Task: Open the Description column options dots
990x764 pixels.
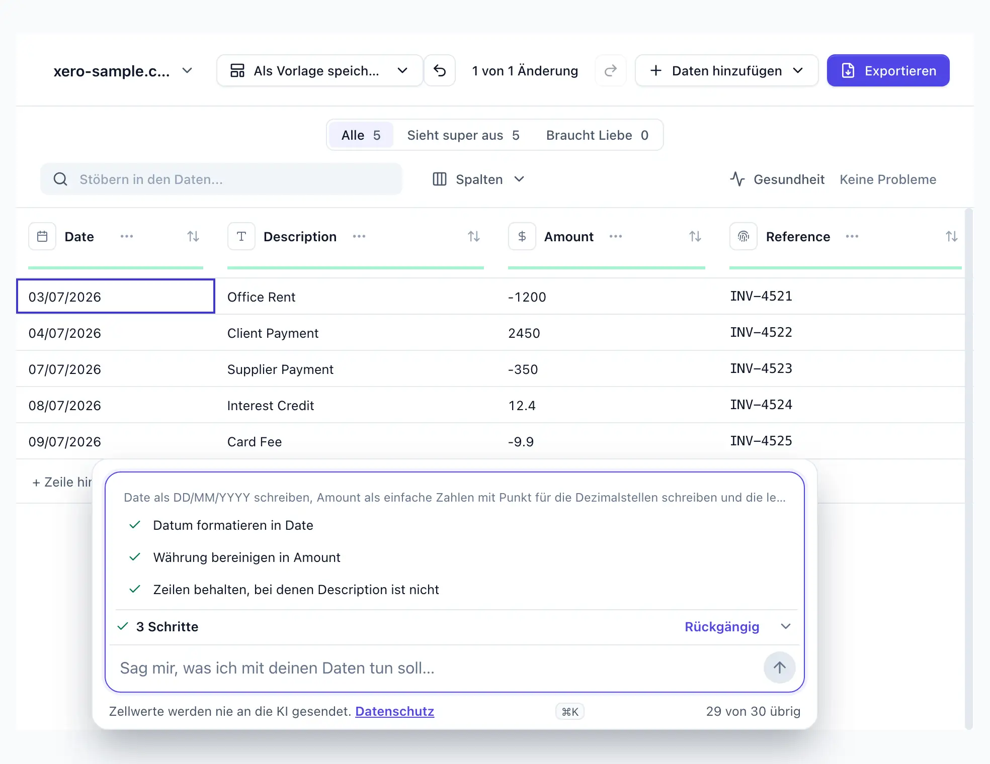Action: pos(359,236)
